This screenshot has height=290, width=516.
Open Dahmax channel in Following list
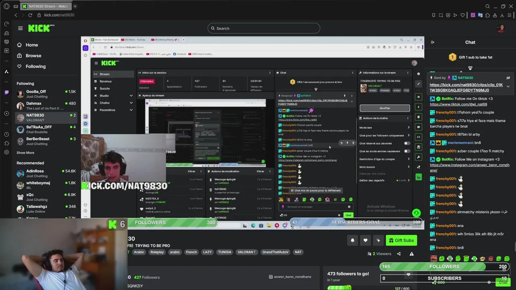pos(46,106)
